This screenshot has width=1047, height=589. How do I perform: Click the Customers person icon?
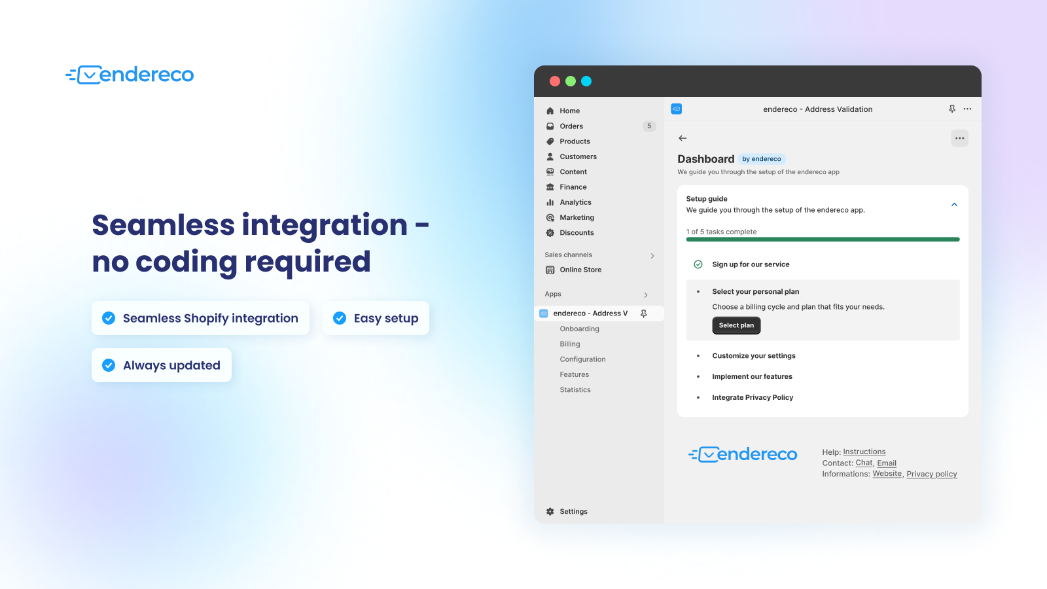(550, 156)
